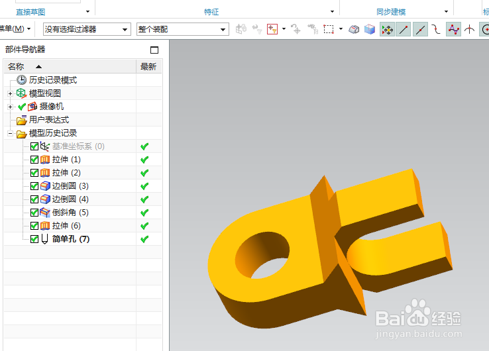This screenshot has width=489, height=351.
Task: Click the 拉伸 (6) extrude icon
Action: 45,226
